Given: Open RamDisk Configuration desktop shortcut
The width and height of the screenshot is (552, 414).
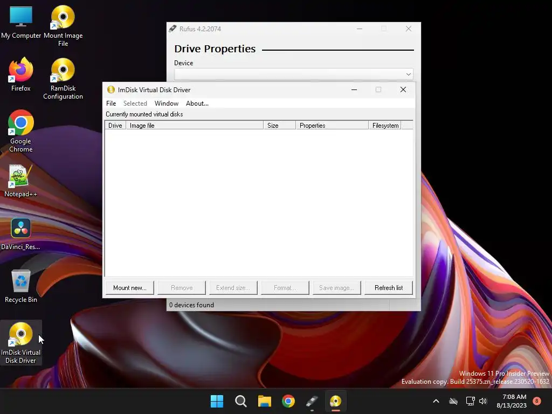Looking at the screenshot, I should (63, 79).
